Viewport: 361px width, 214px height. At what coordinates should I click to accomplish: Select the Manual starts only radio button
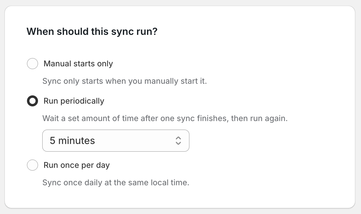pos(32,64)
